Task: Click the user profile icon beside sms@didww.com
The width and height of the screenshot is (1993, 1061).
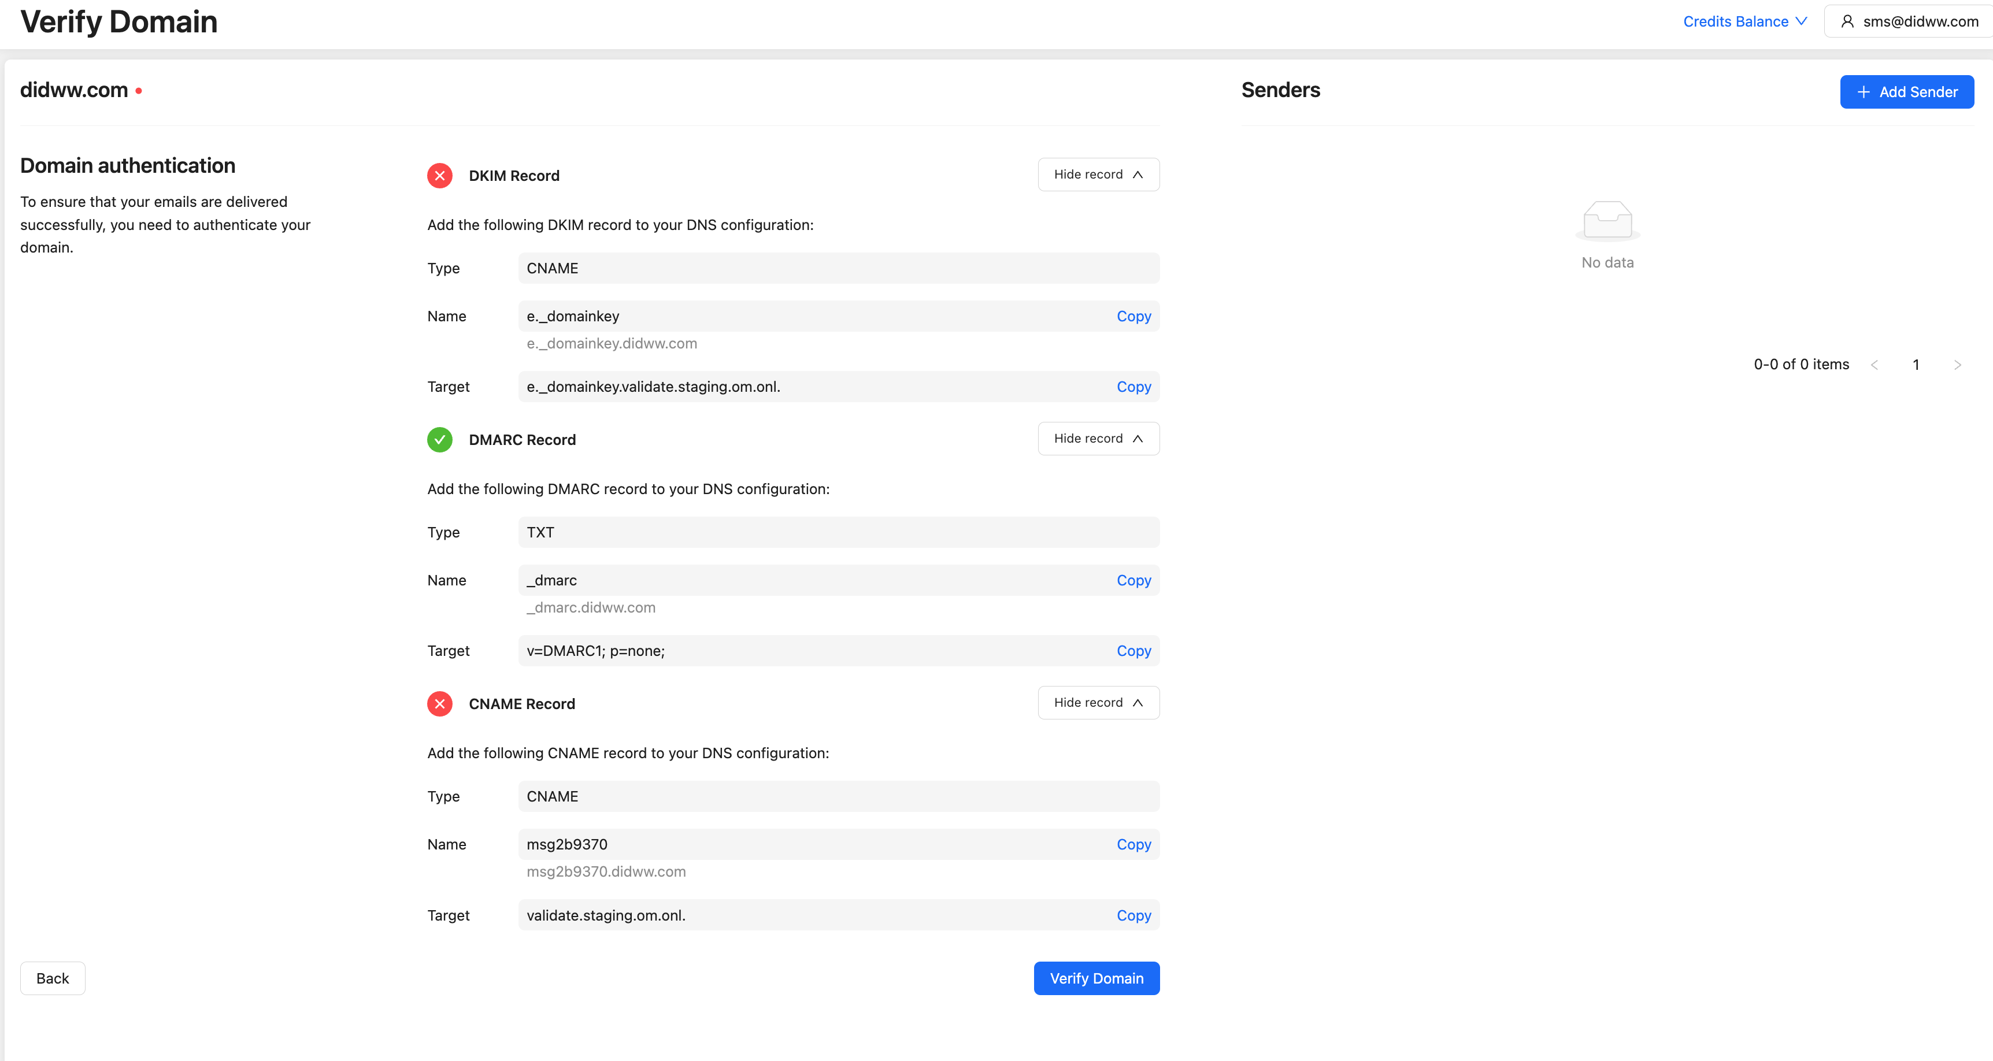Action: [x=1847, y=21]
